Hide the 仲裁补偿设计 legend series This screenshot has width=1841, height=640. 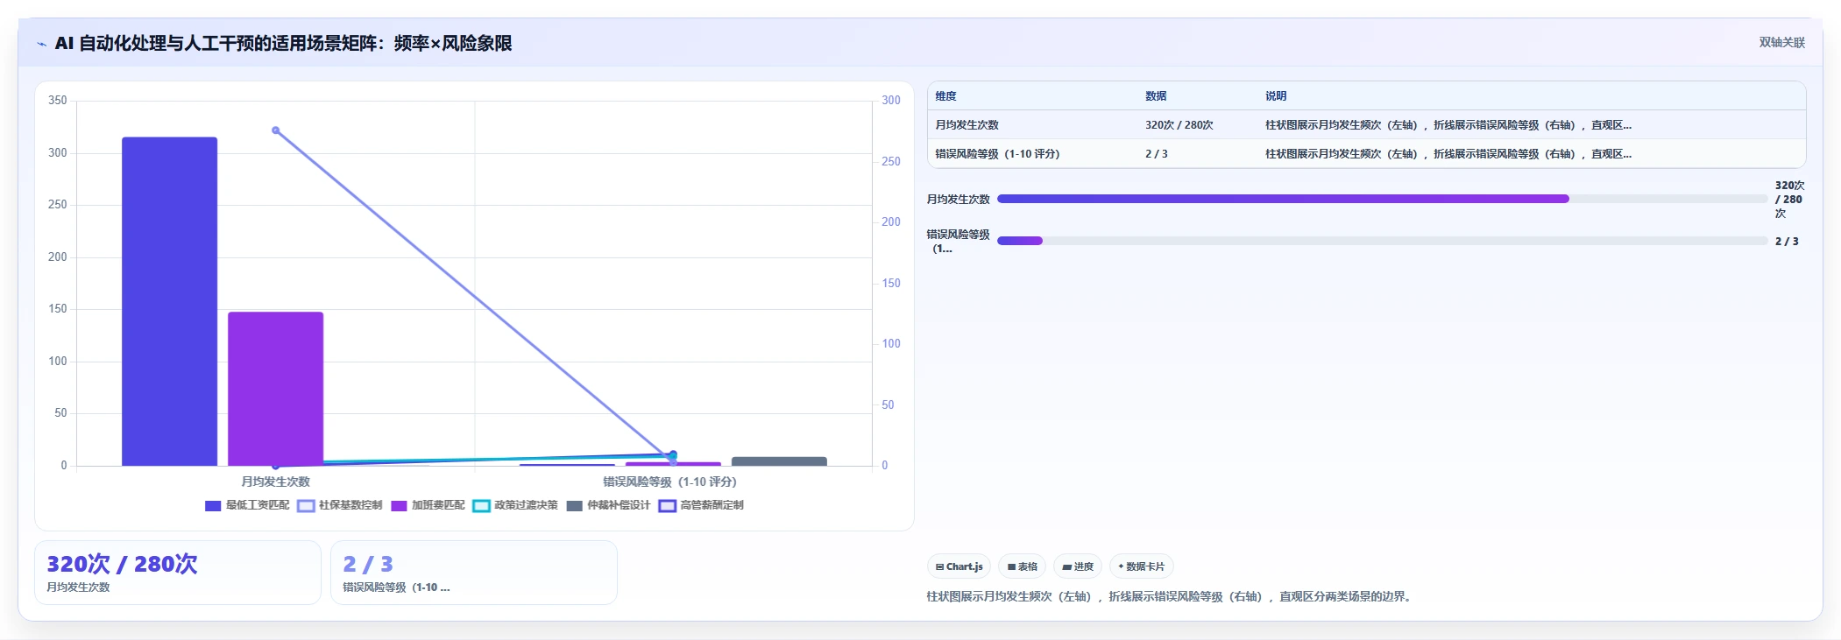point(608,505)
